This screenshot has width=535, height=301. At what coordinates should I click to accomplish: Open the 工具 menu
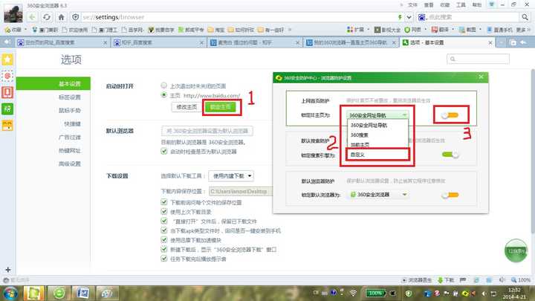(x=461, y=4)
